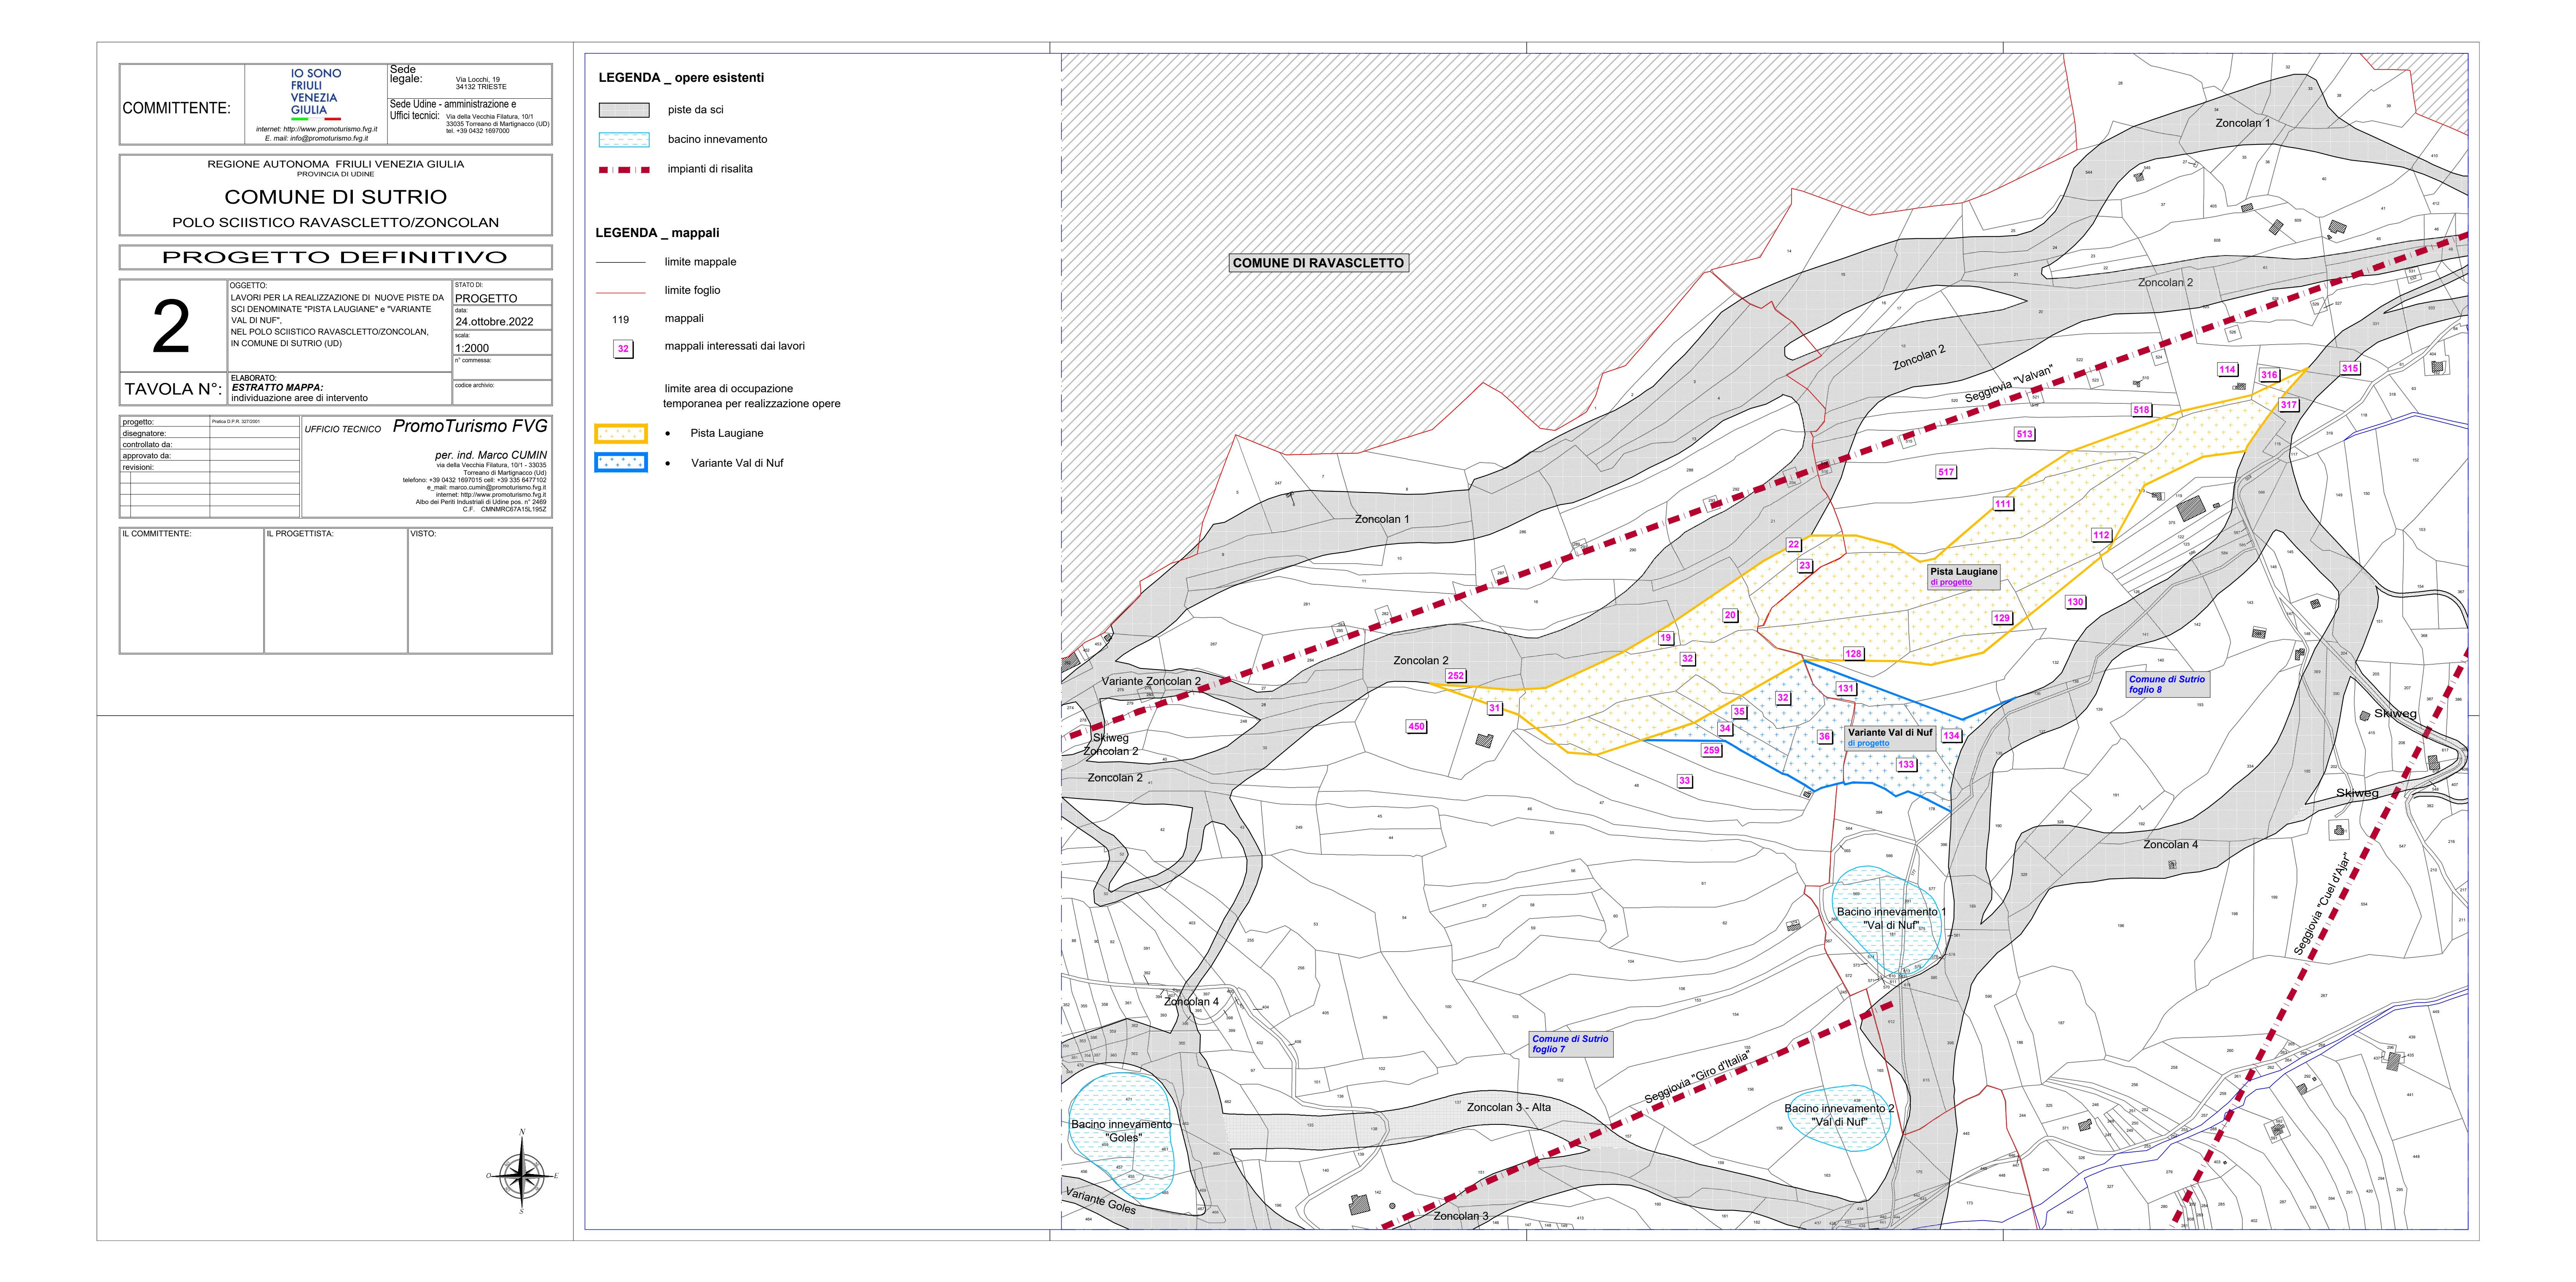The image size is (2576, 1282).
Task: Click parcel number 315 on the map
Action: [x=2350, y=369]
